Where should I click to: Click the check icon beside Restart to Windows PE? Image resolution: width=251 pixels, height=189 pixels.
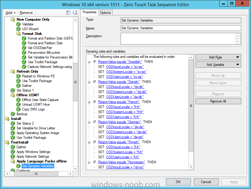(x=18, y=76)
